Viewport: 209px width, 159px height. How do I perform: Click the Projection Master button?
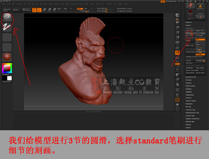click(7, 10)
